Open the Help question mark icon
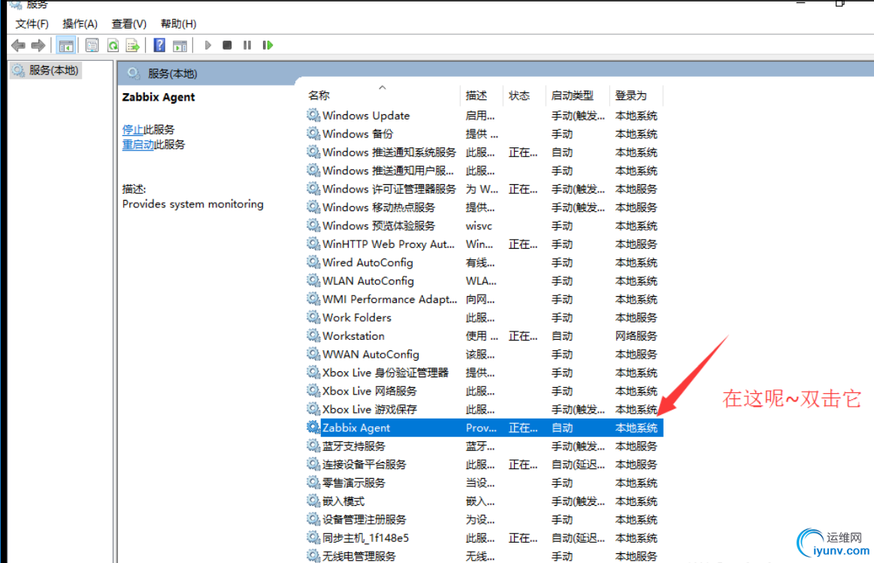 click(x=159, y=45)
